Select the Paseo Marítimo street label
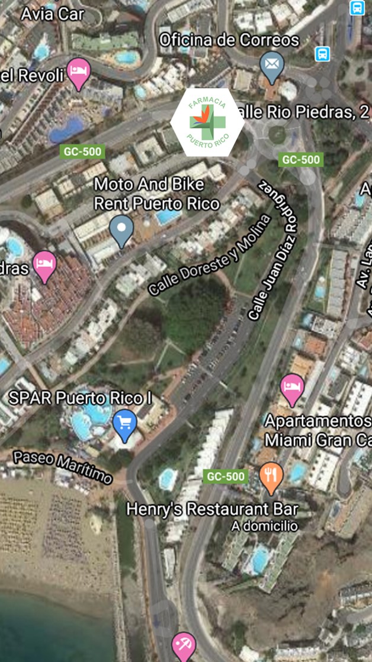Viewport: 372px width, 662px height. [x=63, y=466]
